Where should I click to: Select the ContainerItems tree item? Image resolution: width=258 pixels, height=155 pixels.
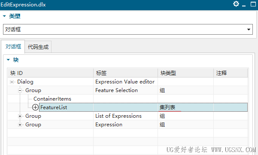(52, 99)
